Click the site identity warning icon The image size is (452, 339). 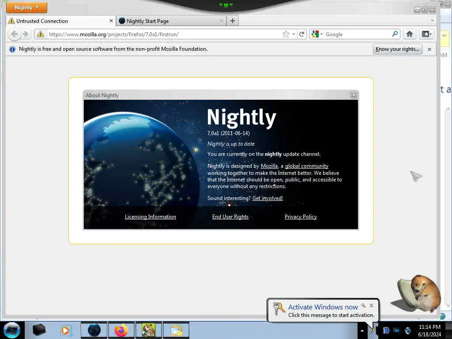pyautogui.click(x=41, y=34)
